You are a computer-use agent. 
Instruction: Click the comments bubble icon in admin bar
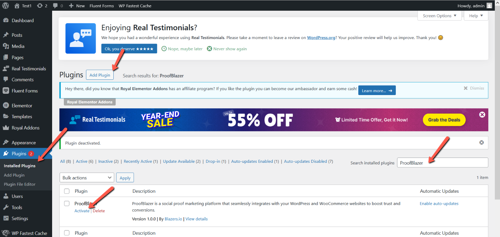point(55,6)
